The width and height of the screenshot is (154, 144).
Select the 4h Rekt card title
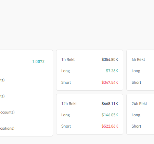(x=138, y=60)
